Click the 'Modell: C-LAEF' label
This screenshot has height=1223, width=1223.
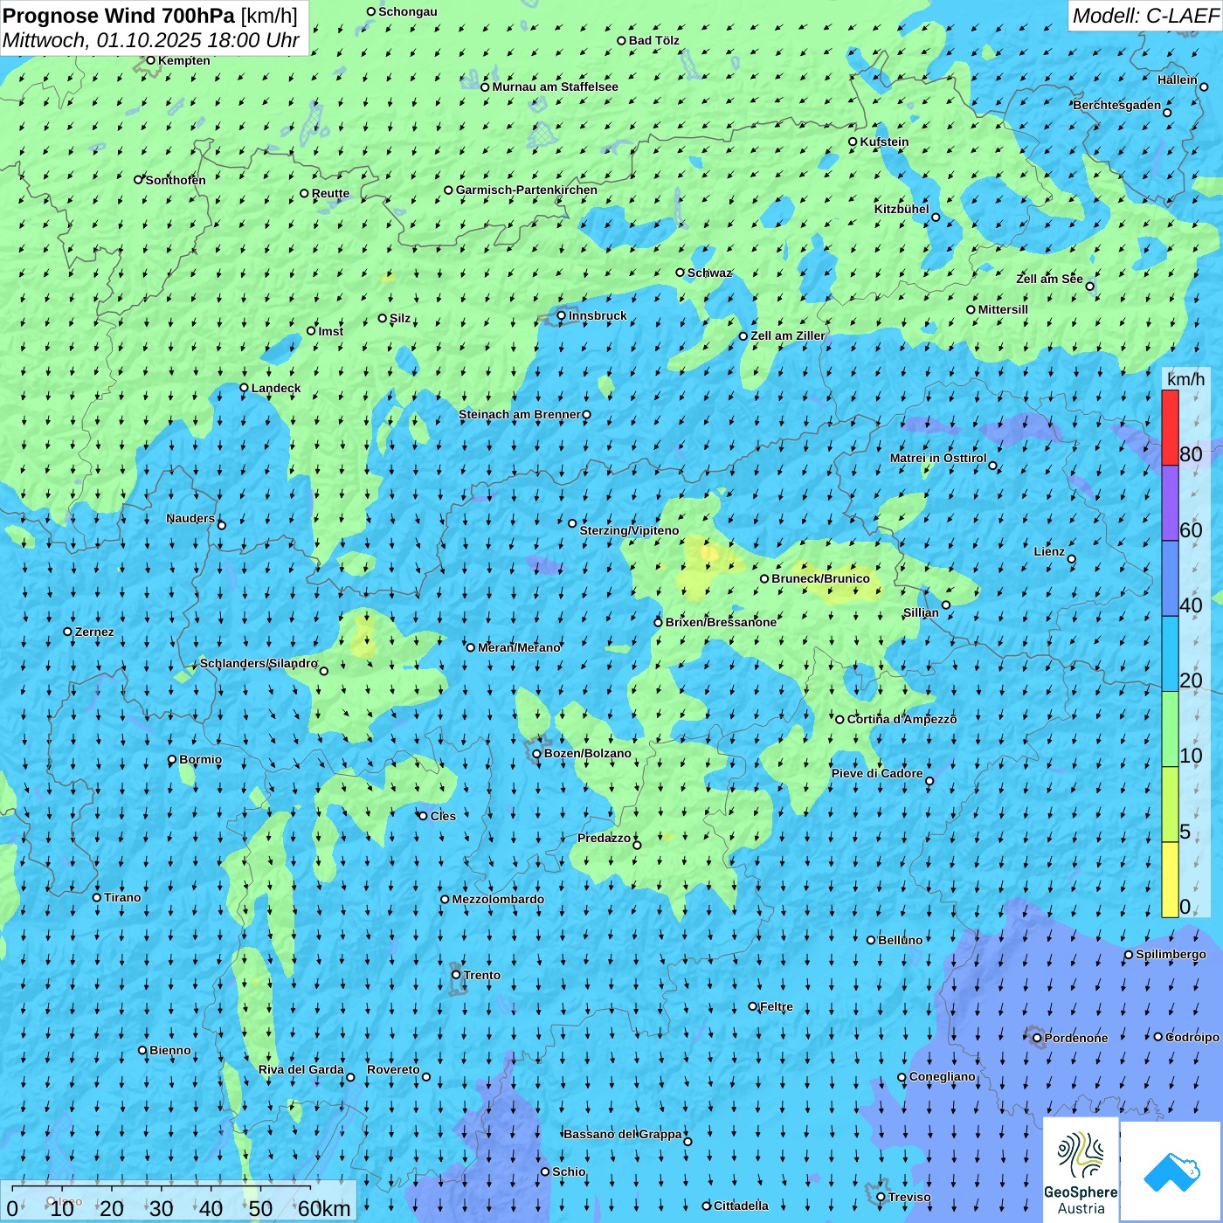1145,16
